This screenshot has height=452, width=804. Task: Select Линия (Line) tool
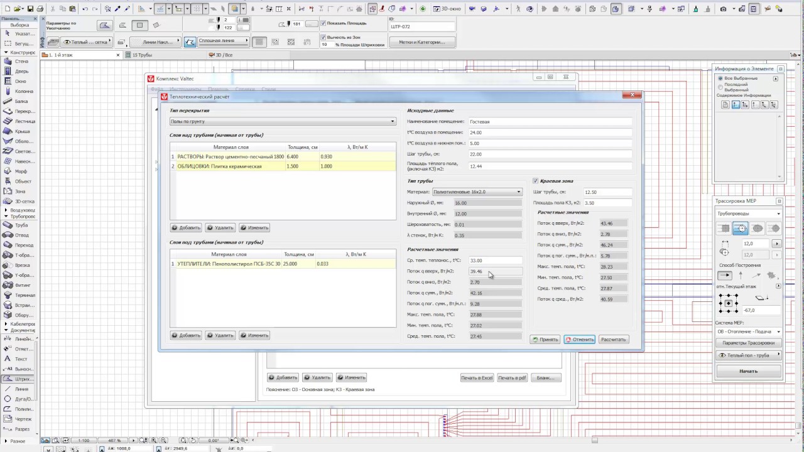(x=19, y=389)
